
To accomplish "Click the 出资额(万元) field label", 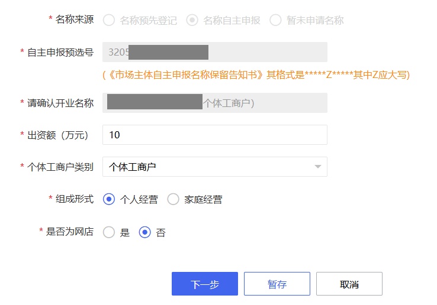I will coord(57,135).
